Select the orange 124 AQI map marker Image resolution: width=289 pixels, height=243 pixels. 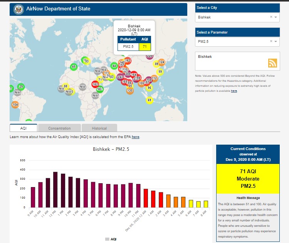pyautogui.click(x=161, y=62)
